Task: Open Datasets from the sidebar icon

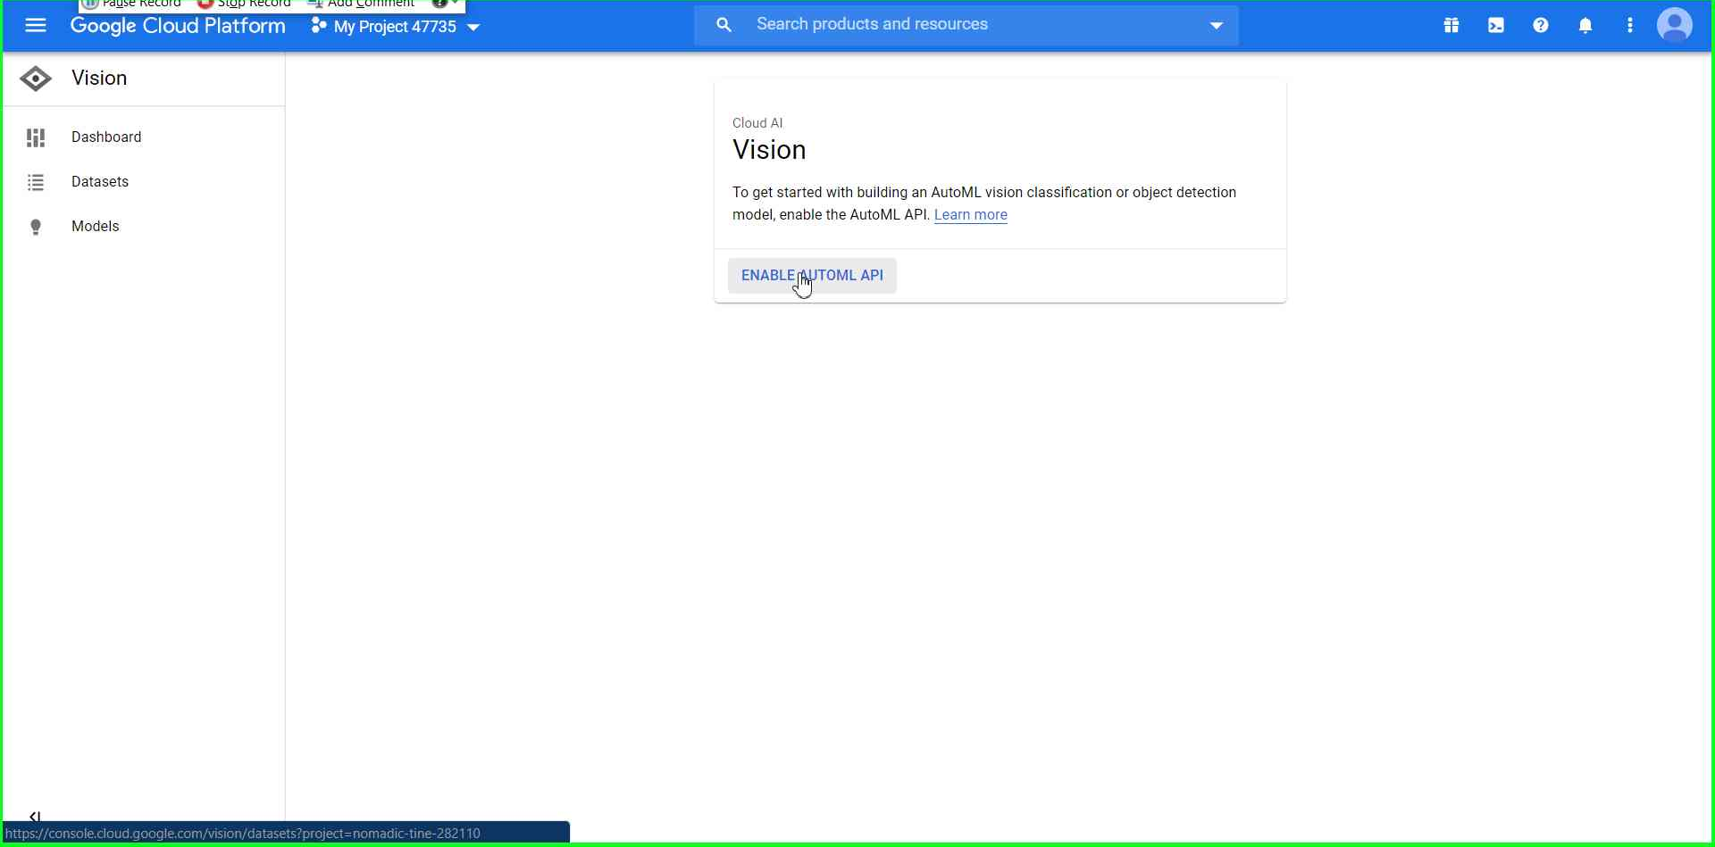Action: pyautogui.click(x=35, y=182)
